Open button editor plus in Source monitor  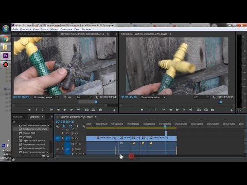(114, 110)
